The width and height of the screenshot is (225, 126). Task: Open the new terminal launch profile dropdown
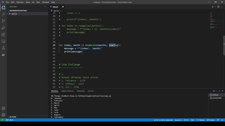click(216, 91)
